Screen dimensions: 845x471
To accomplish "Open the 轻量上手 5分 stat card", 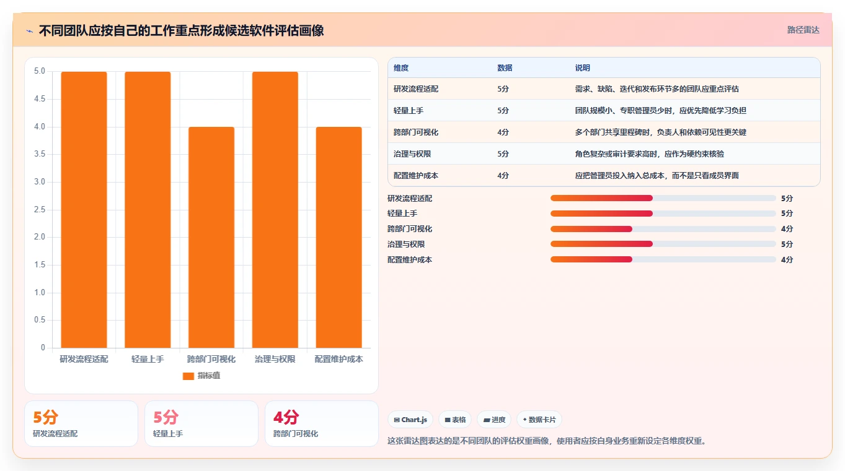I will (201, 423).
